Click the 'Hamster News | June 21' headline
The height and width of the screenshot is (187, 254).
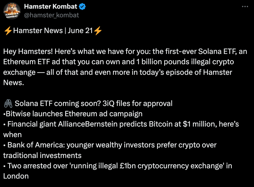click(53, 31)
